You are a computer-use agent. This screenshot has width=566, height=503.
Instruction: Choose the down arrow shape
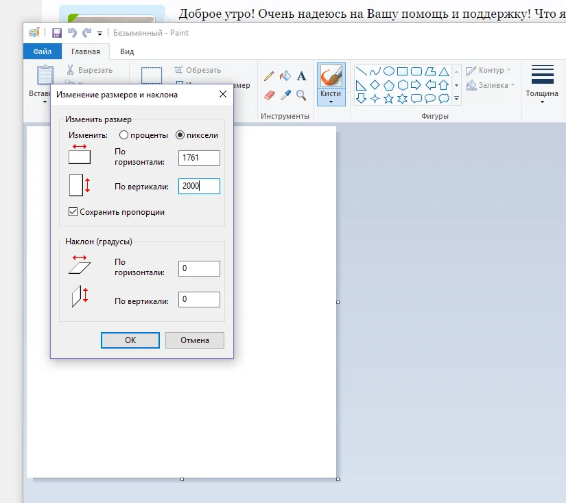[x=361, y=98]
